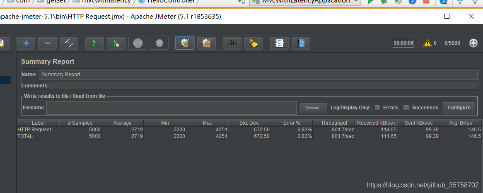This screenshot has width=483, height=193.
Task: Sort by the Std. Dev. column header
Action: point(249,123)
